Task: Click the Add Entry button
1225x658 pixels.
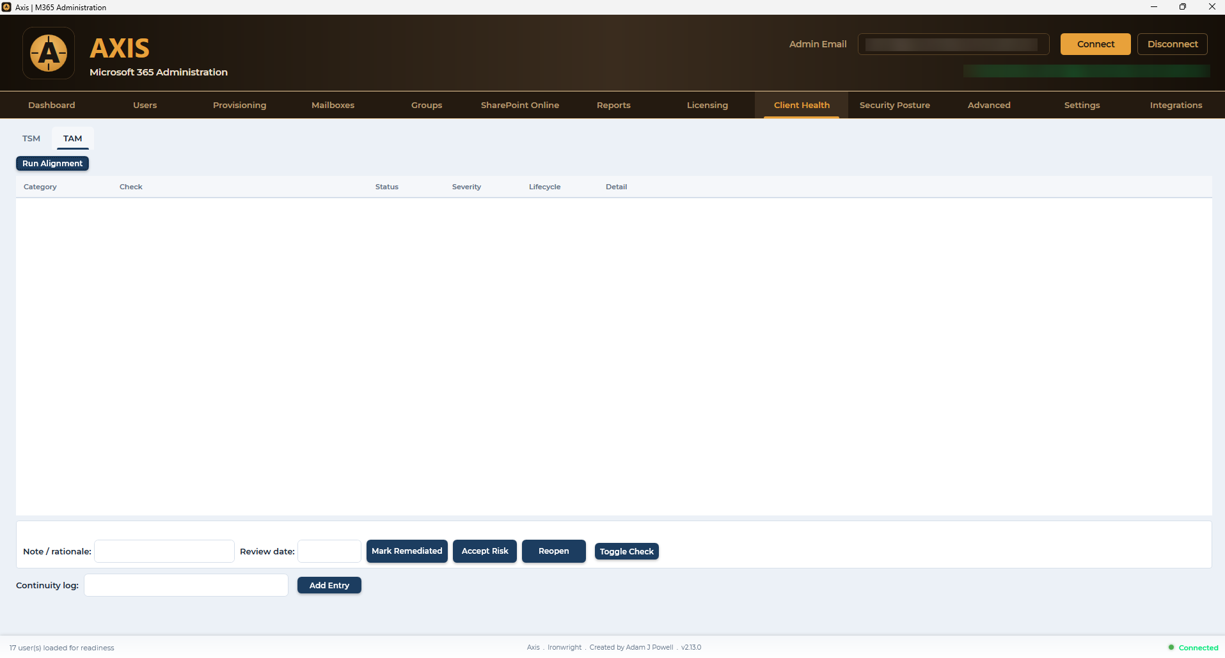Action: [329, 585]
